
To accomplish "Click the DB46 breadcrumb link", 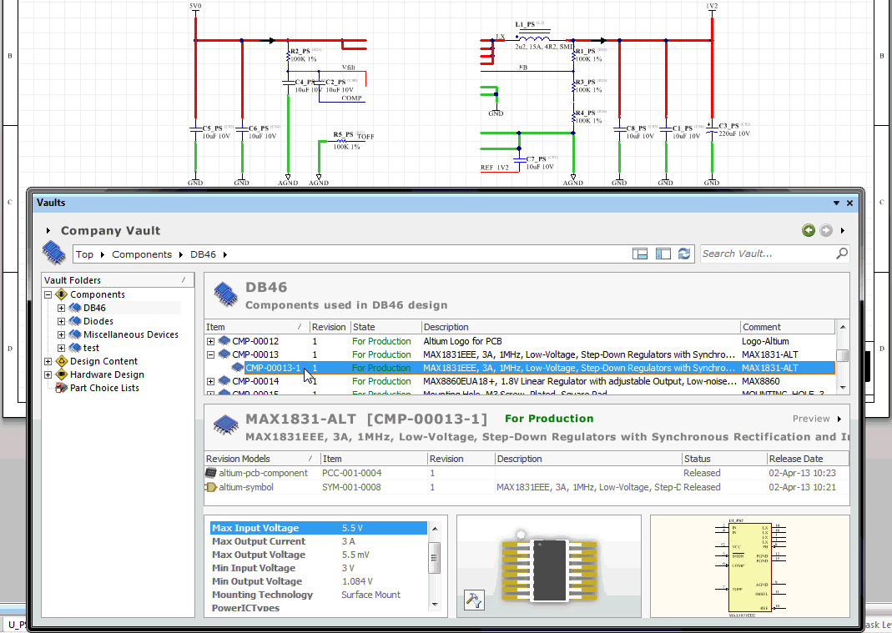I will coord(203,254).
